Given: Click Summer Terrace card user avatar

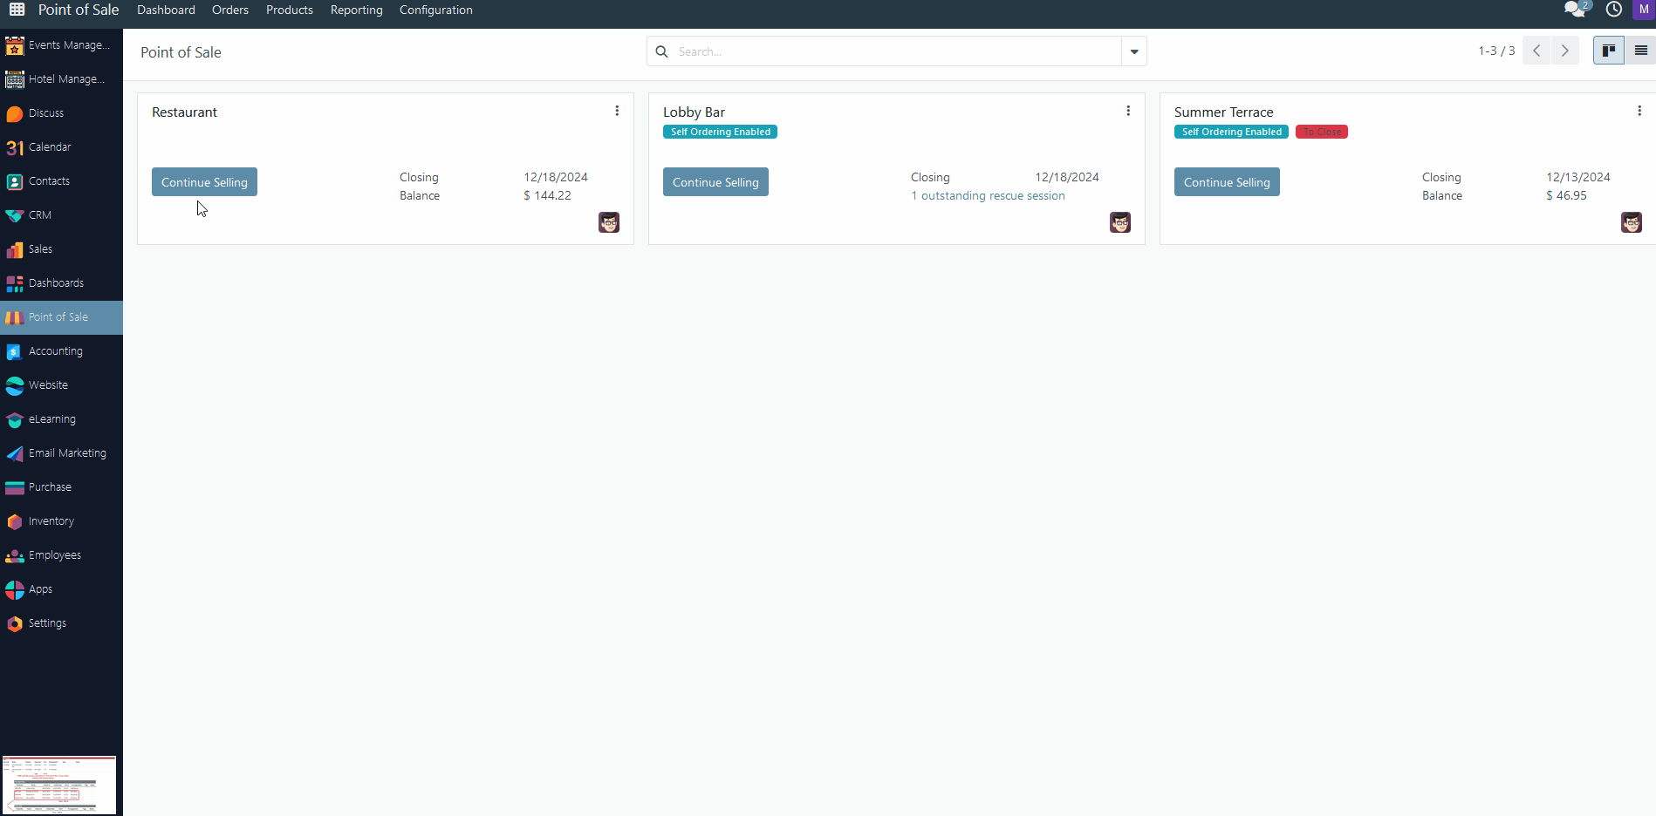Looking at the screenshot, I should coord(1632,222).
